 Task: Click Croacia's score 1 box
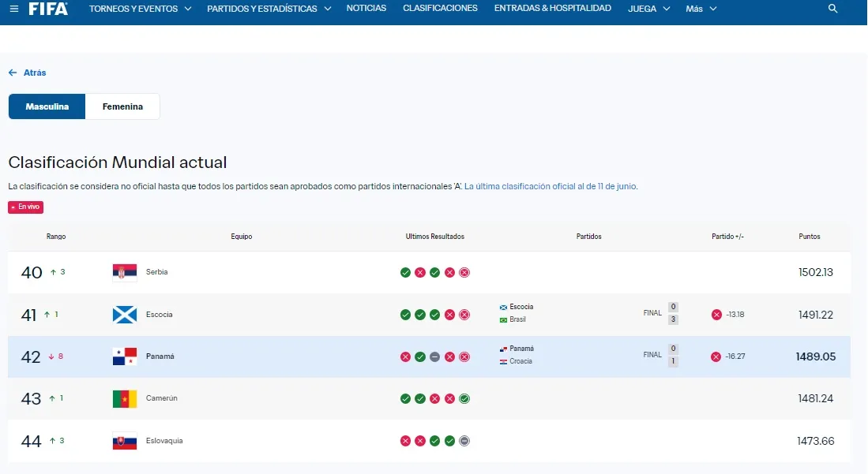coord(673,362)
